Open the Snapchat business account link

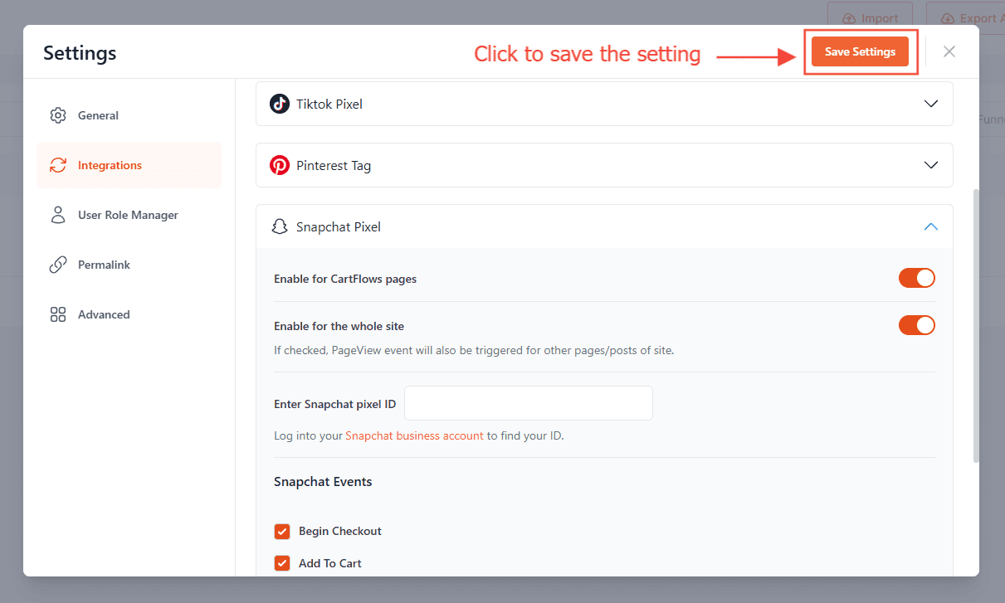click(414, 435)
